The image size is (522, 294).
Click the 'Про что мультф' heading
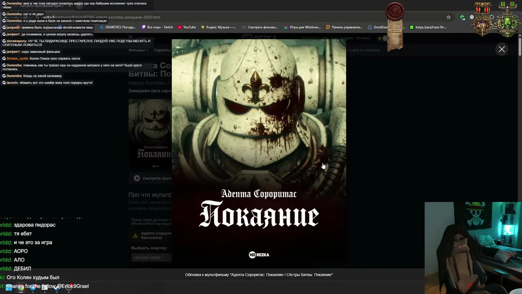click(x=150, y=195)
